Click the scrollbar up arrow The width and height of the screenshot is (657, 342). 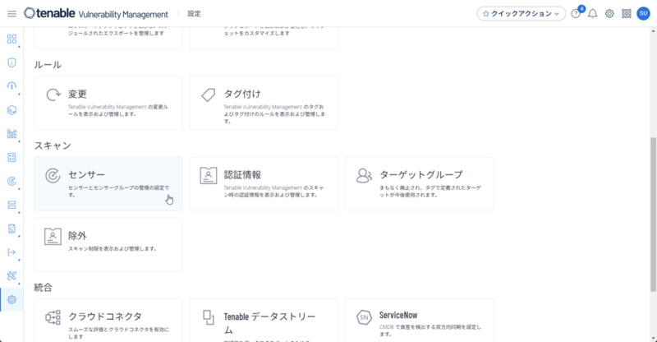pos(653,31)
